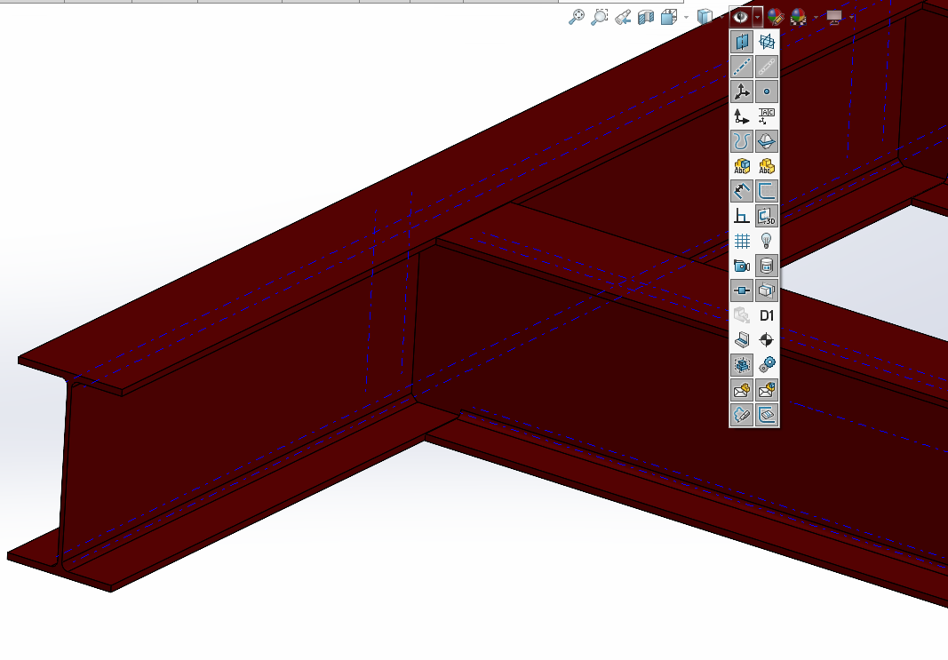Toggle View Cameras visibility

[742, 266]
